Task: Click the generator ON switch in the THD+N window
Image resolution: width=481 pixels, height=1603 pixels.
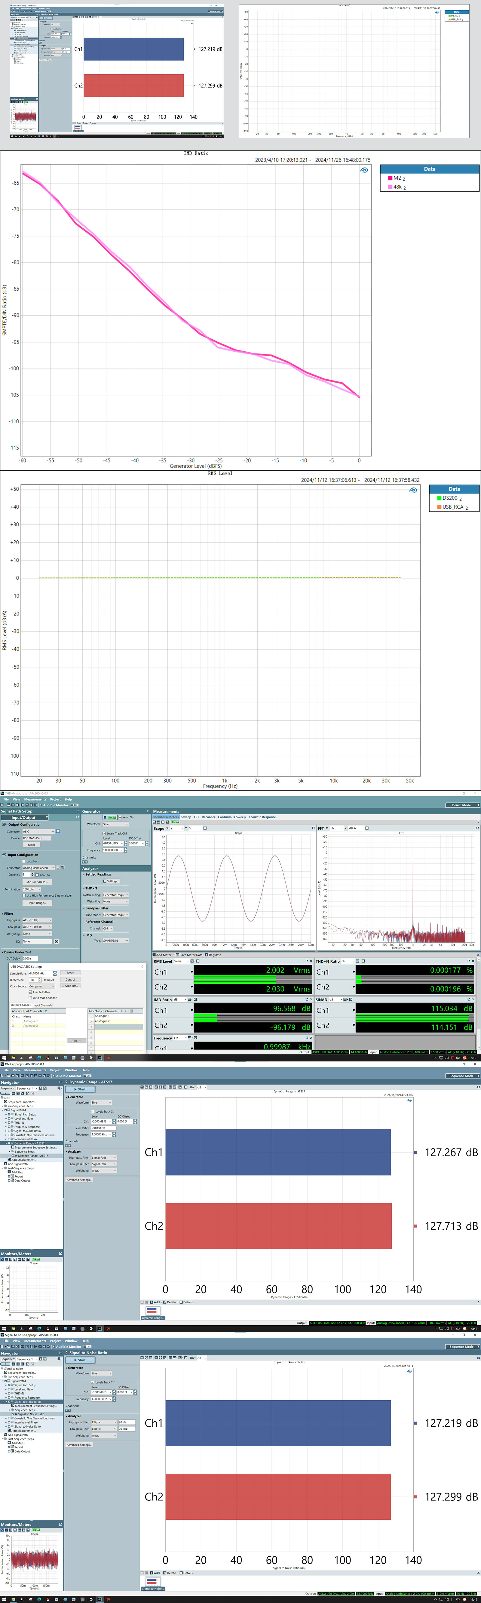Action: (111, 817)
